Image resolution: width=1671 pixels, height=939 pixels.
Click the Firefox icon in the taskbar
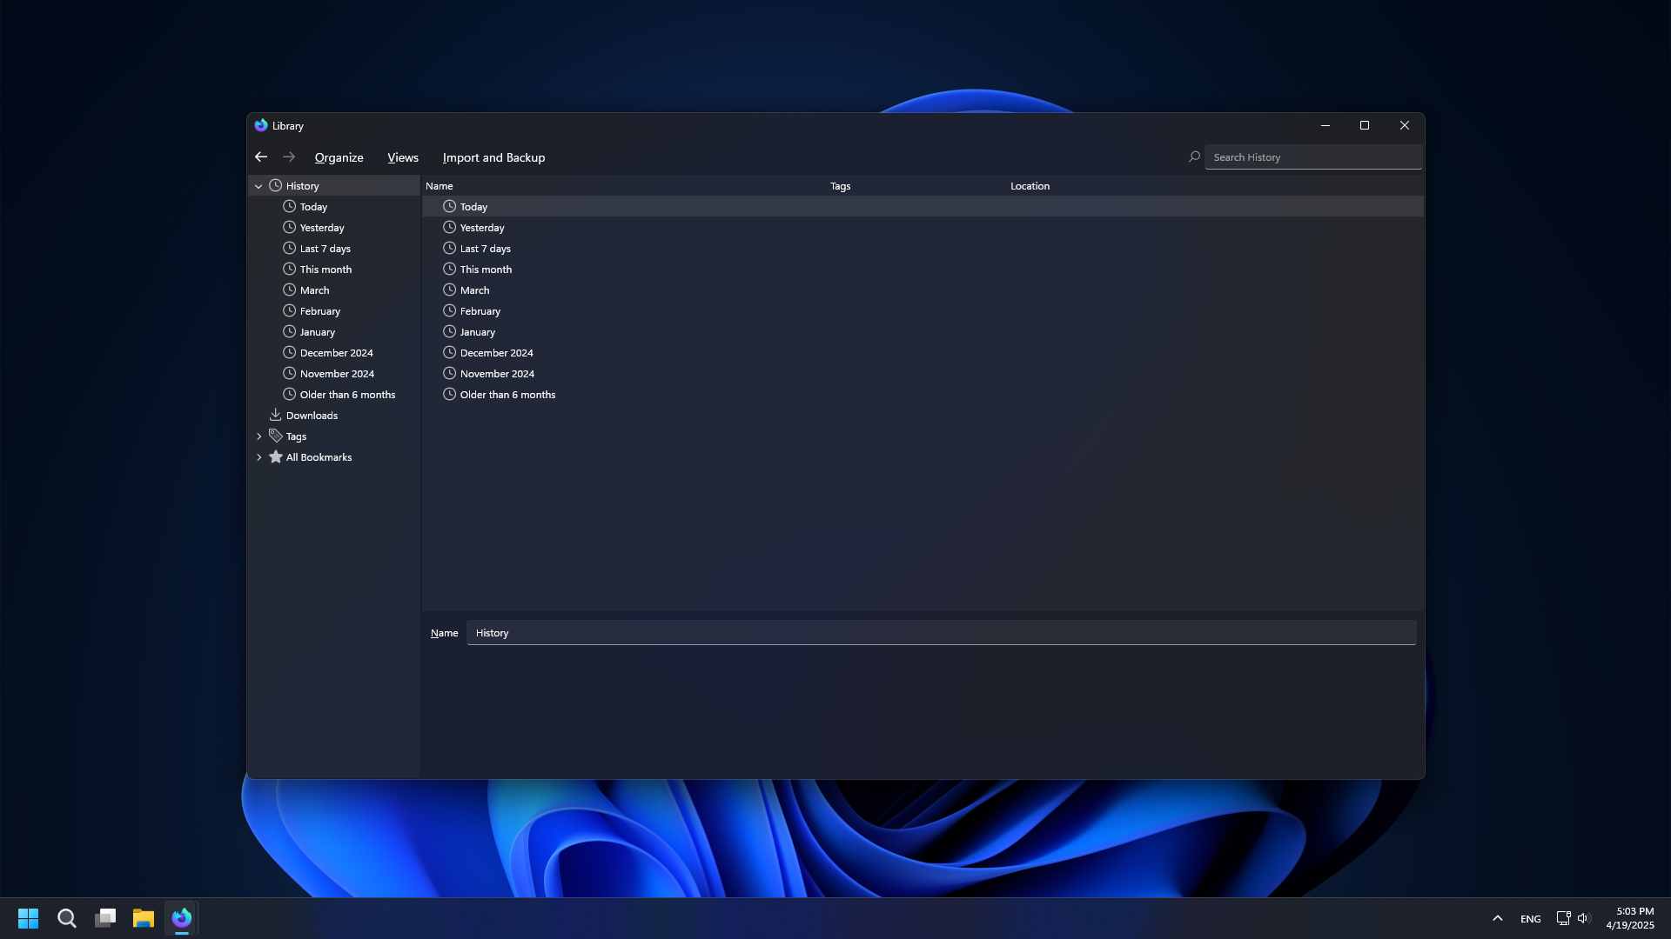[181, 918]
